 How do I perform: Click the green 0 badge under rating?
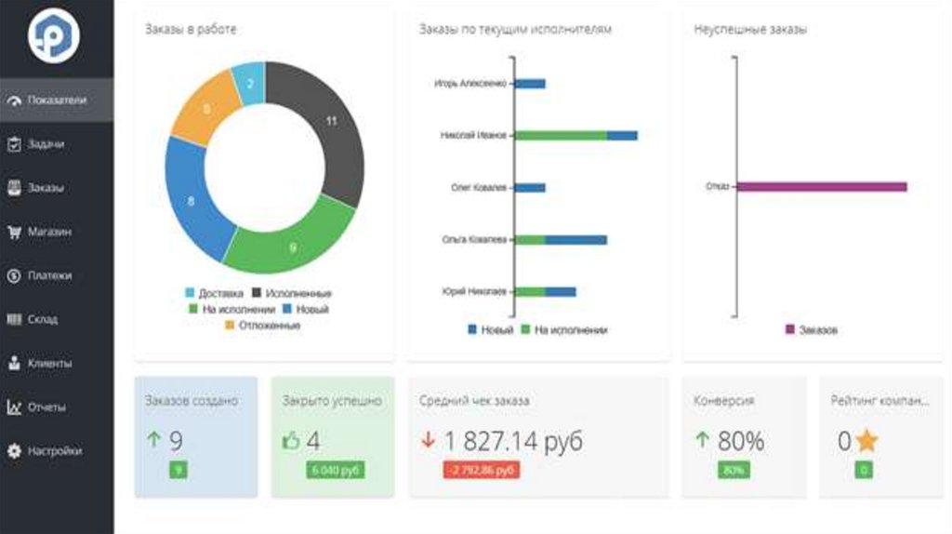click(x=864, y=470)
